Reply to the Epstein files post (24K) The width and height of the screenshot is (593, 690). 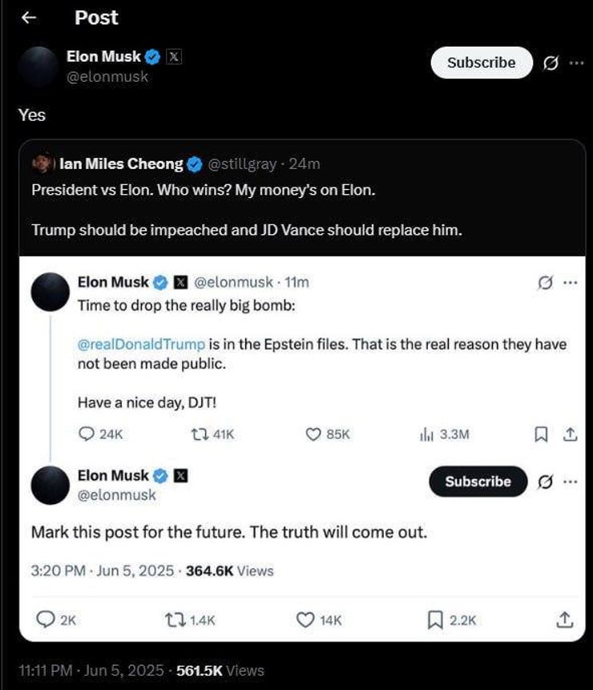[x=87, y=434]
